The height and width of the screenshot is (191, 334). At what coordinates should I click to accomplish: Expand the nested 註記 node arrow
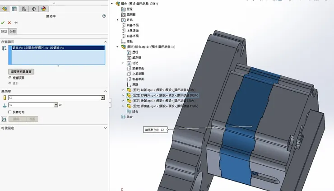click(123, 63)
